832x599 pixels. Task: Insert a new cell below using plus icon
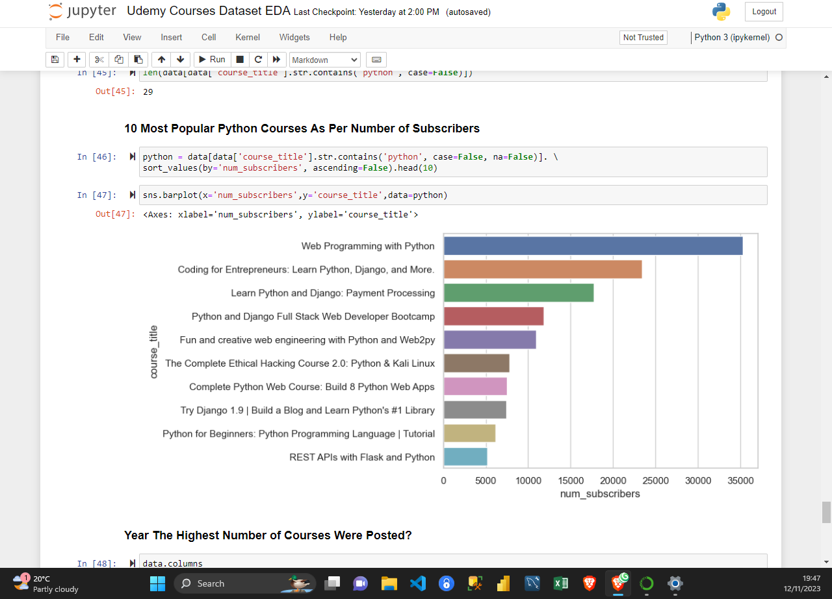pyautogui.click(x=77, y=60)
